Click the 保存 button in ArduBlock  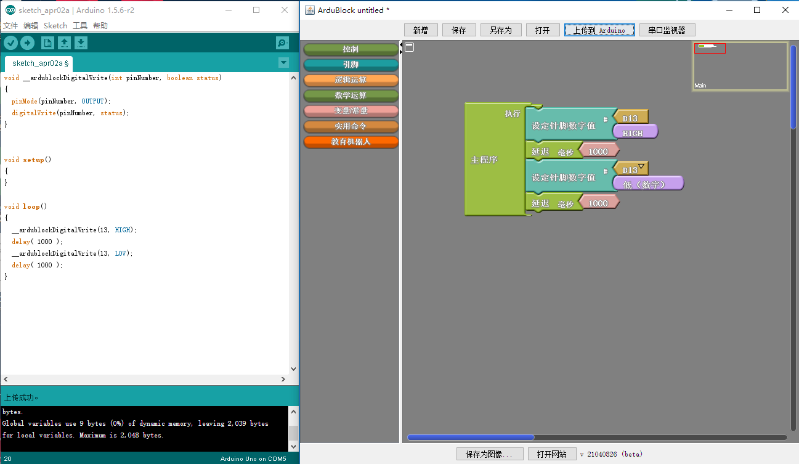coord(459,30)
